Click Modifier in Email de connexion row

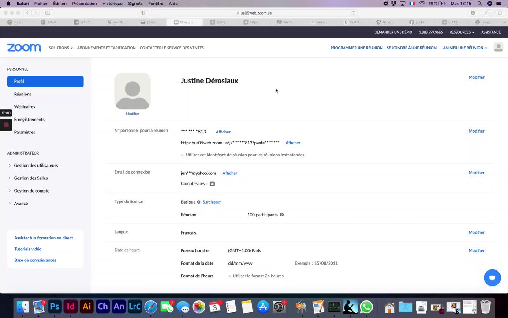click(477, 173)
